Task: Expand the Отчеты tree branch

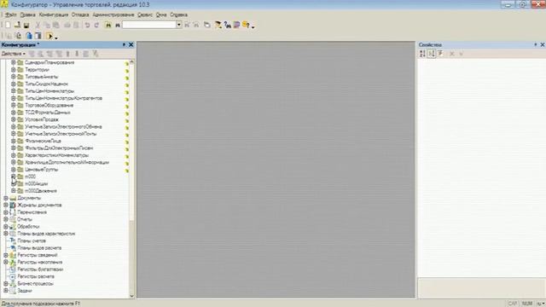Action: pyautogui.click(x=6, y=219)
